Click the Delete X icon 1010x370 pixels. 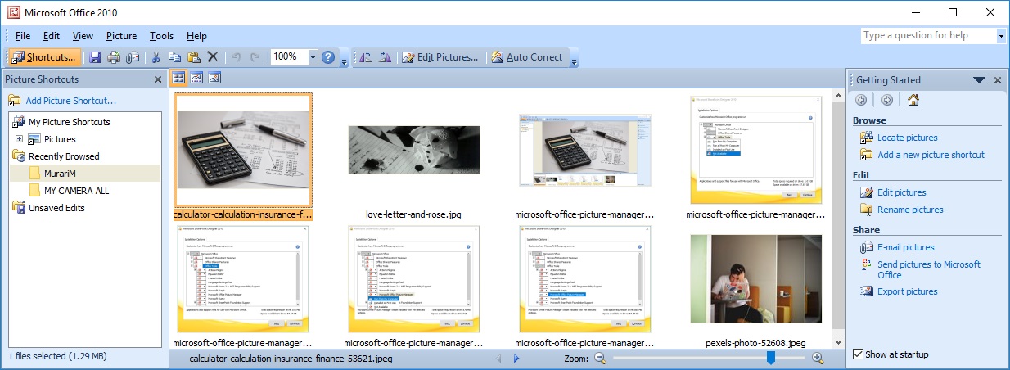213,57
